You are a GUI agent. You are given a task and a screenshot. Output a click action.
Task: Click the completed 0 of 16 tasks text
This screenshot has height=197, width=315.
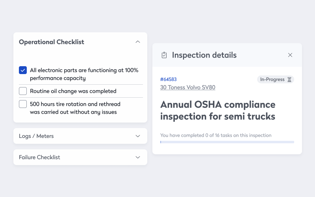pos(216,135)
